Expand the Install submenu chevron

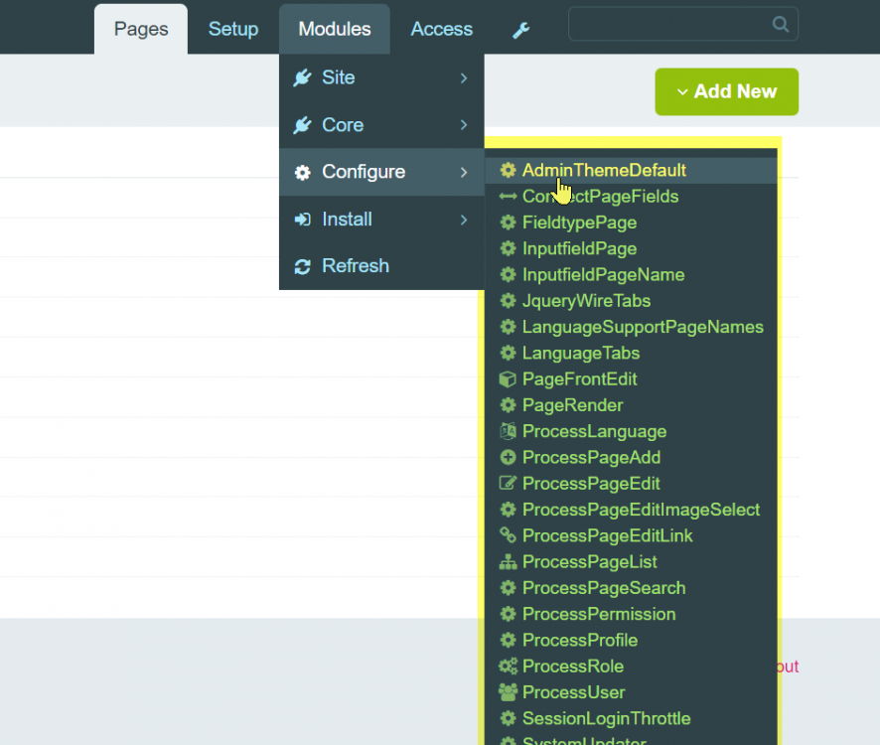[464, 220]
